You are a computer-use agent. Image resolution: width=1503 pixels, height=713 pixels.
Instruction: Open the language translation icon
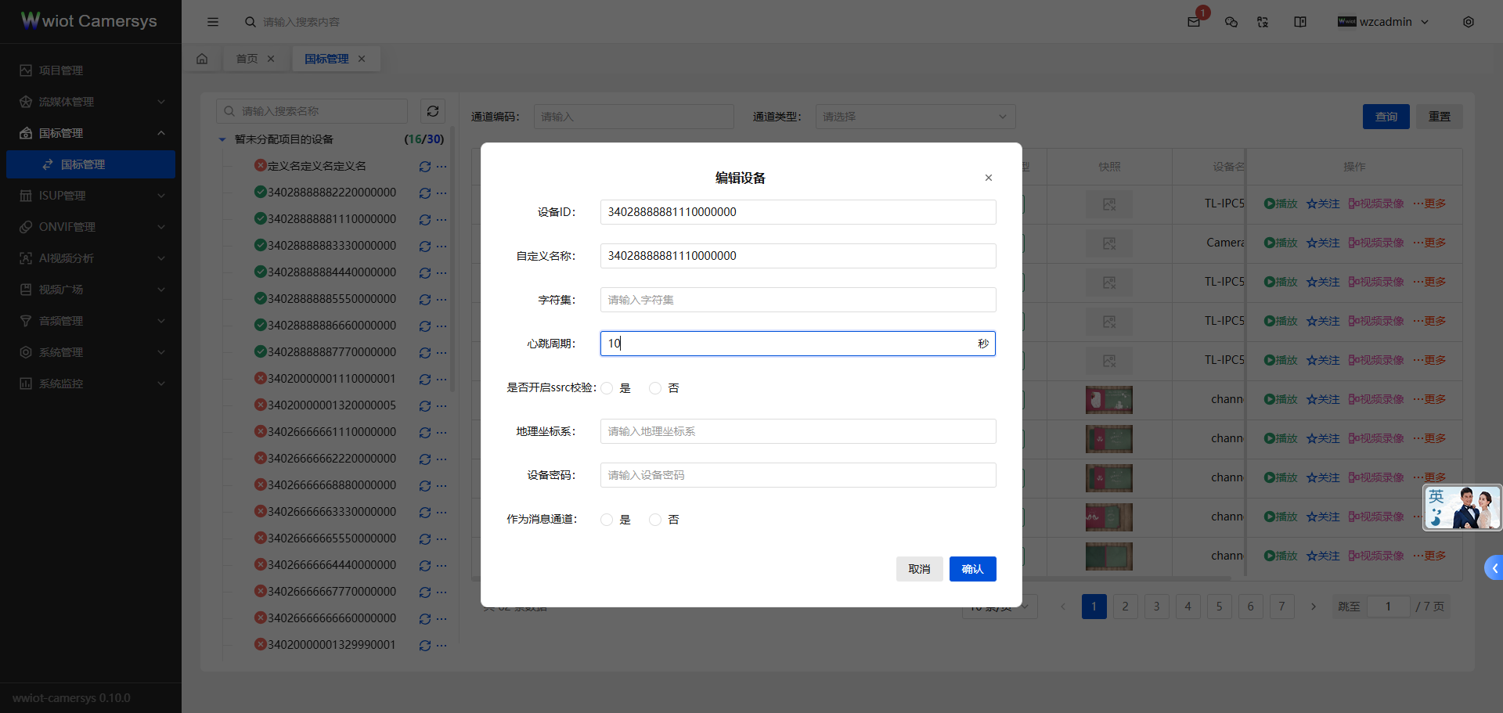(1262, 22)
